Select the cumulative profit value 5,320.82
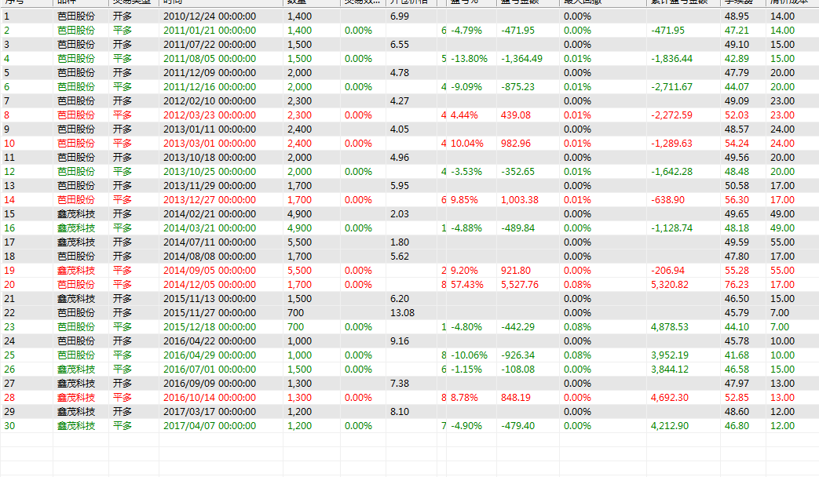Viewport: 819px width, 477px height. (670, 285)
